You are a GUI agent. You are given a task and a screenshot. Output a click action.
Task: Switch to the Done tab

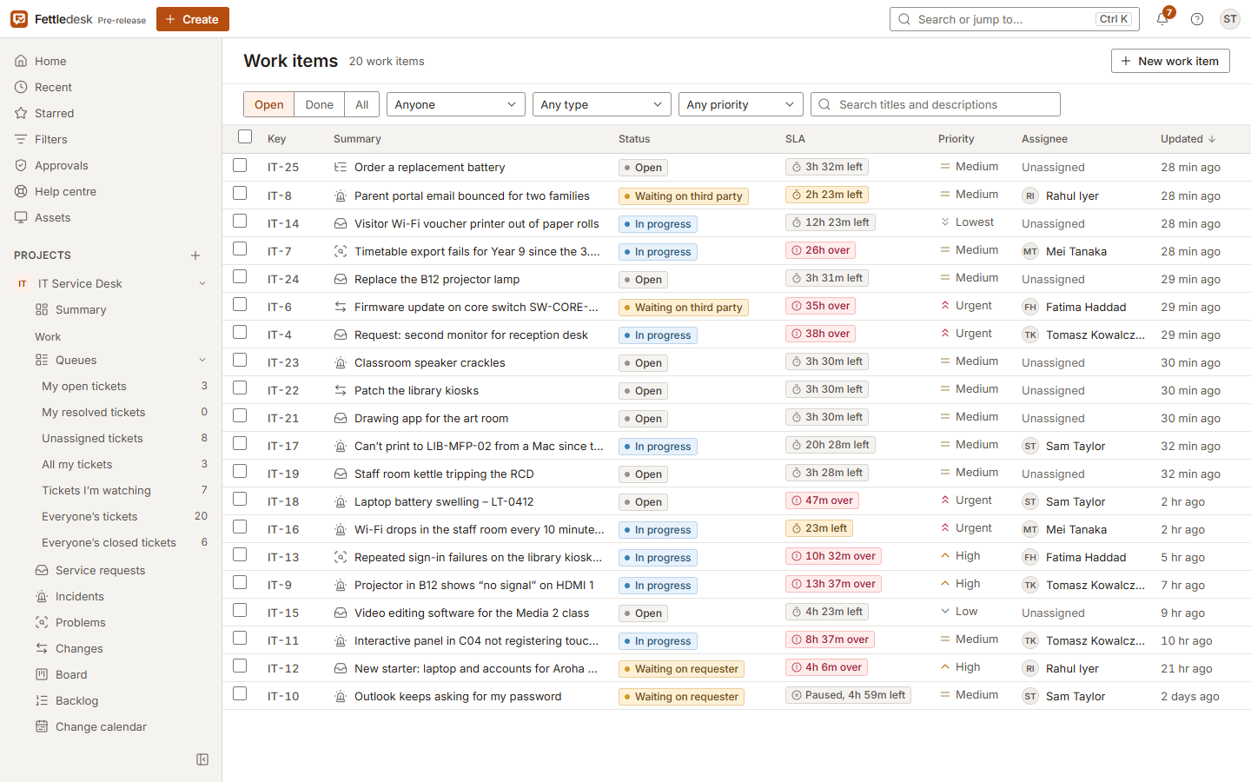(320, 104)
